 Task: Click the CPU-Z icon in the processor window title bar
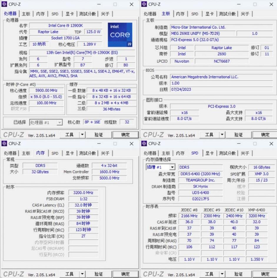click(x=5, y=4)
